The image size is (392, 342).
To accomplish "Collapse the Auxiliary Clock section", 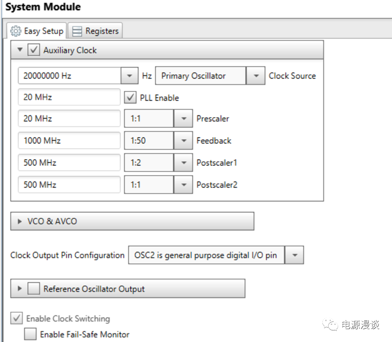I will tap(20, 50).
